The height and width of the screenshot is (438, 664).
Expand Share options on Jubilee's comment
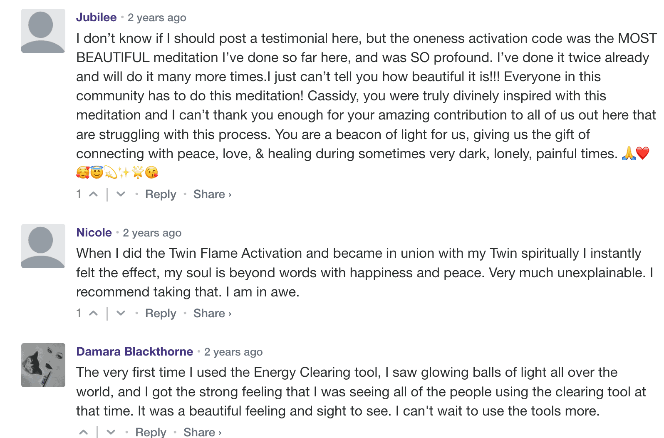click(x=212, y=194)
